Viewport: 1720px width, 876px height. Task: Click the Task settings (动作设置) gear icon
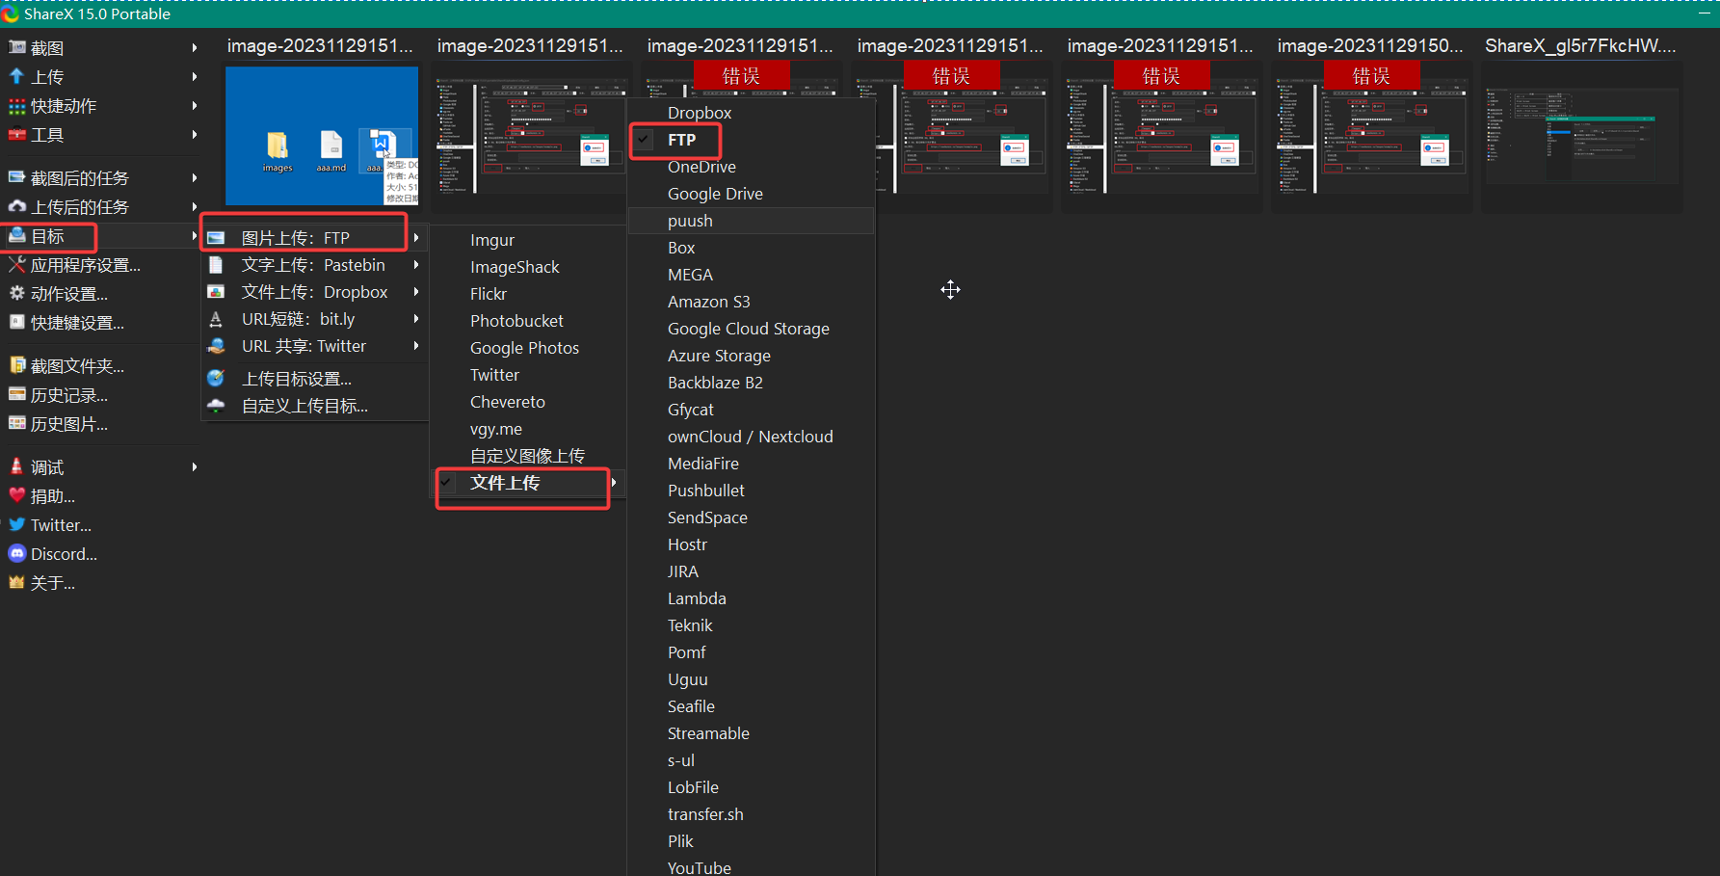[x=16, y=293]
